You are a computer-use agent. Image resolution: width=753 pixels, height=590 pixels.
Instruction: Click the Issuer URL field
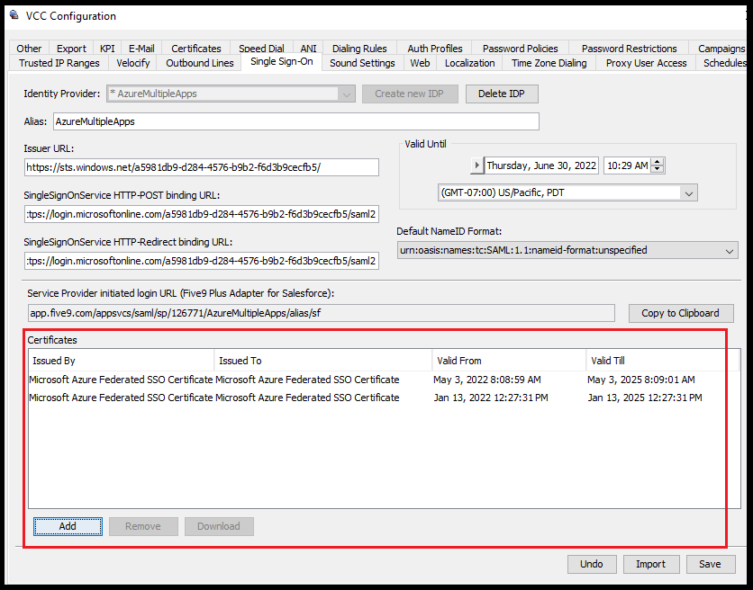[202, 167]
